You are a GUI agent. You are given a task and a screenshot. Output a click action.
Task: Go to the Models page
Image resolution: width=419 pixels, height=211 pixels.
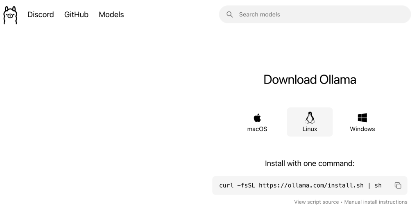tap(111, 15)
